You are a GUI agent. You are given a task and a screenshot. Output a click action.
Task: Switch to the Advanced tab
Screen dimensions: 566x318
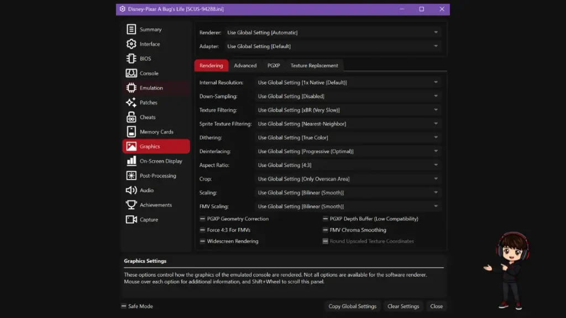tap(245, 66)
